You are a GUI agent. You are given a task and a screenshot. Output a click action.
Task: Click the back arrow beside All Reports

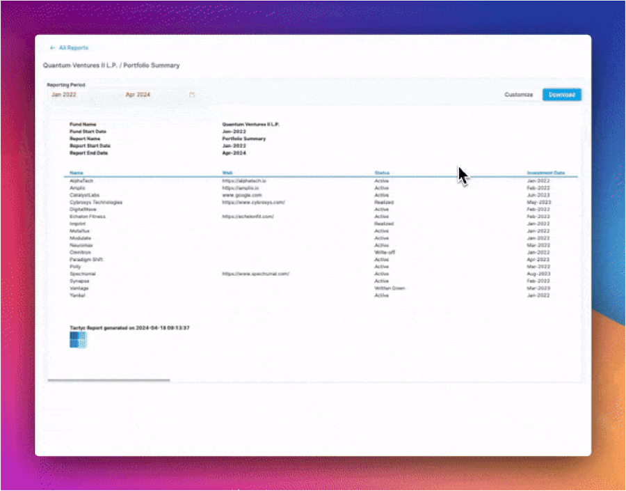point(52,47)
